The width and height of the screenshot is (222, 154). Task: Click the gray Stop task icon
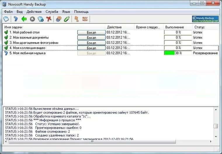pyautogui.click(x=32, y=19)
